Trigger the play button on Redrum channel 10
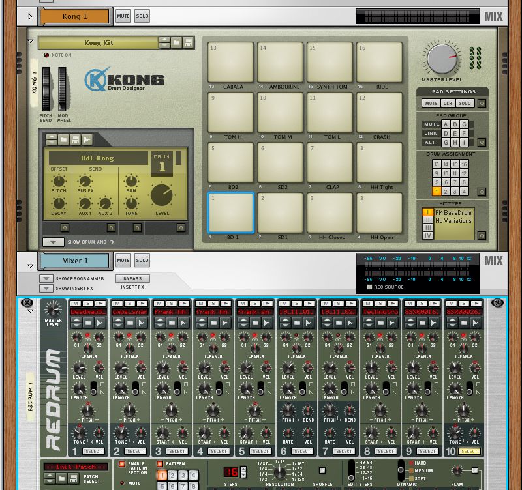This screenshot has width=522, height=490. (x=476, y=304)
